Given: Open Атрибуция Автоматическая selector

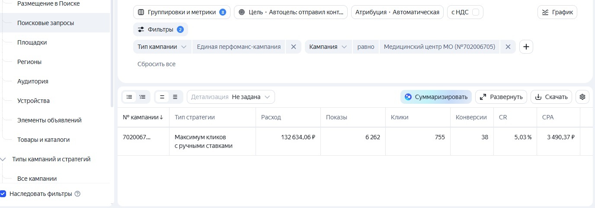Looking at the screenshot, I should tap(397, 12).
